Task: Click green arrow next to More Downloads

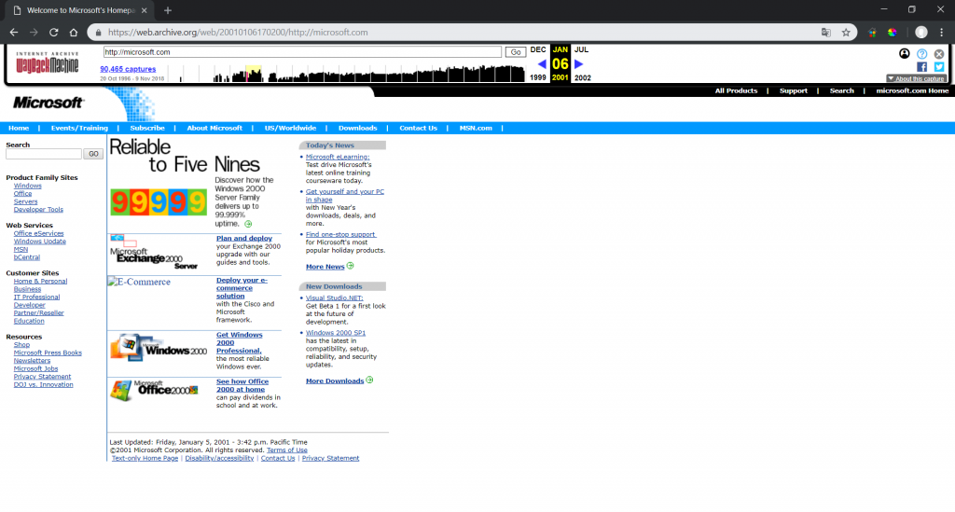Action: tap(369, 381)
